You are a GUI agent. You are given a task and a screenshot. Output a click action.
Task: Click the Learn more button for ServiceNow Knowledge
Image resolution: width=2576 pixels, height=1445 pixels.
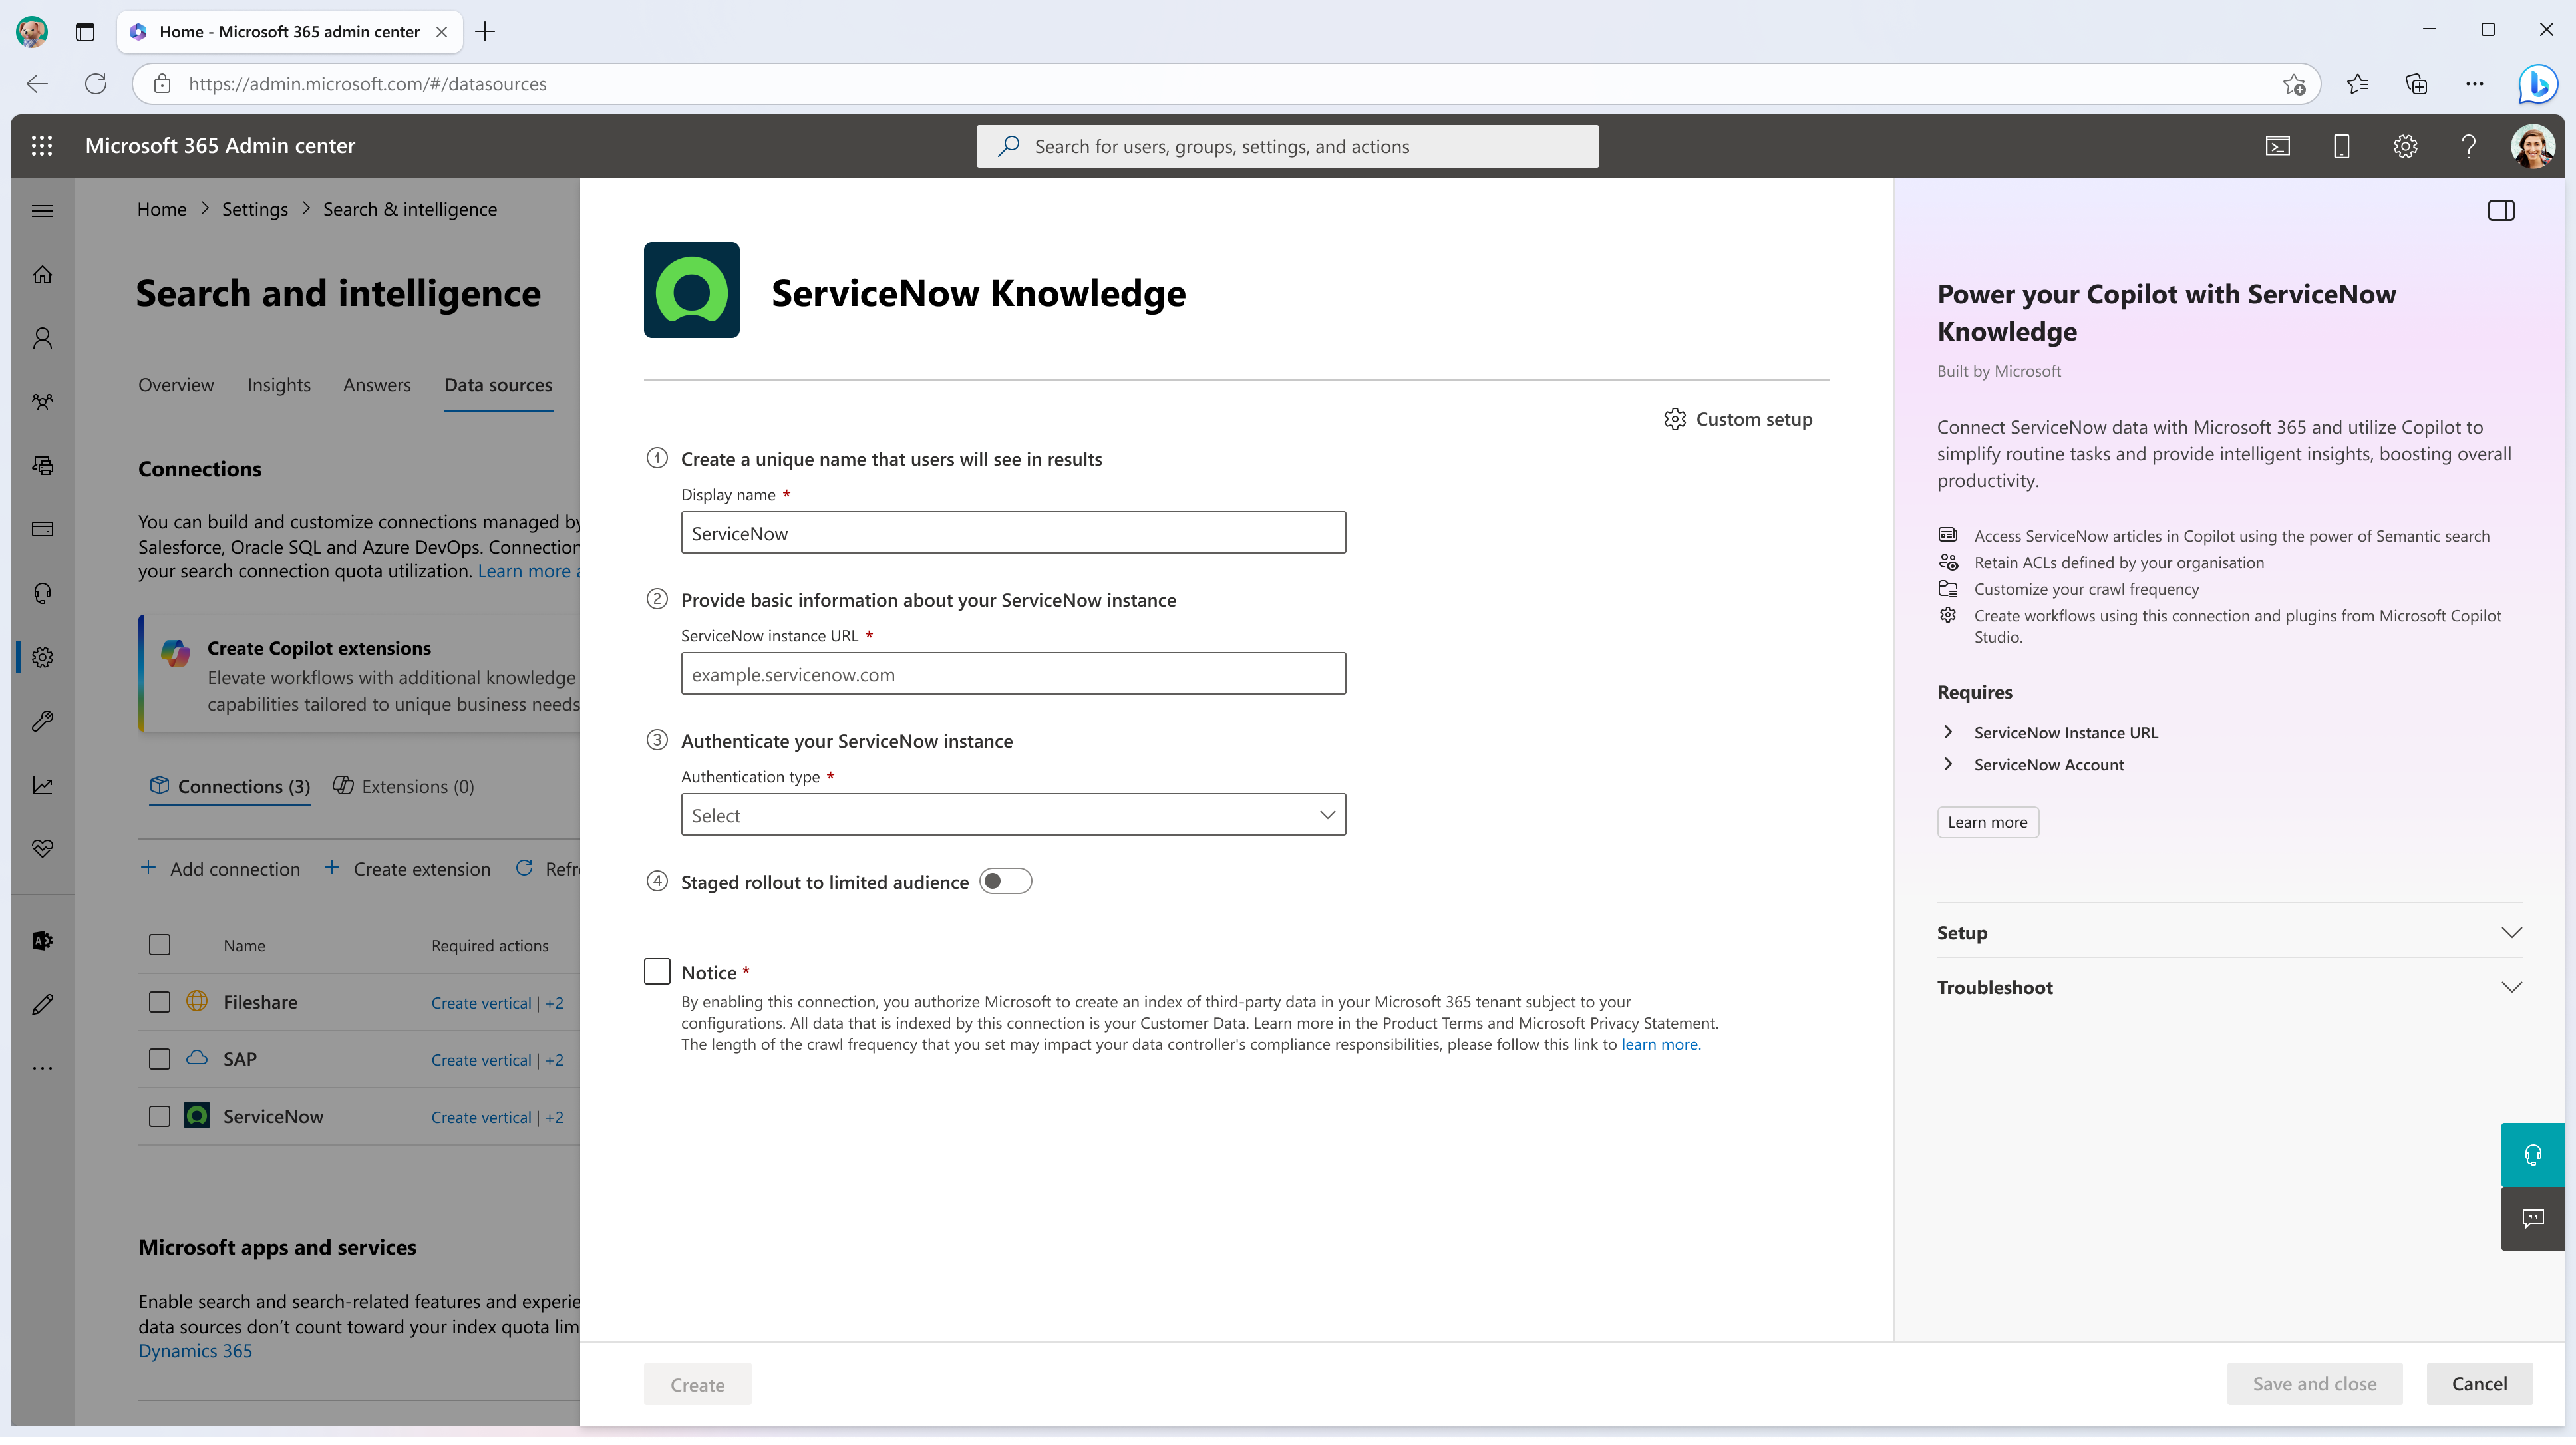1985,819
